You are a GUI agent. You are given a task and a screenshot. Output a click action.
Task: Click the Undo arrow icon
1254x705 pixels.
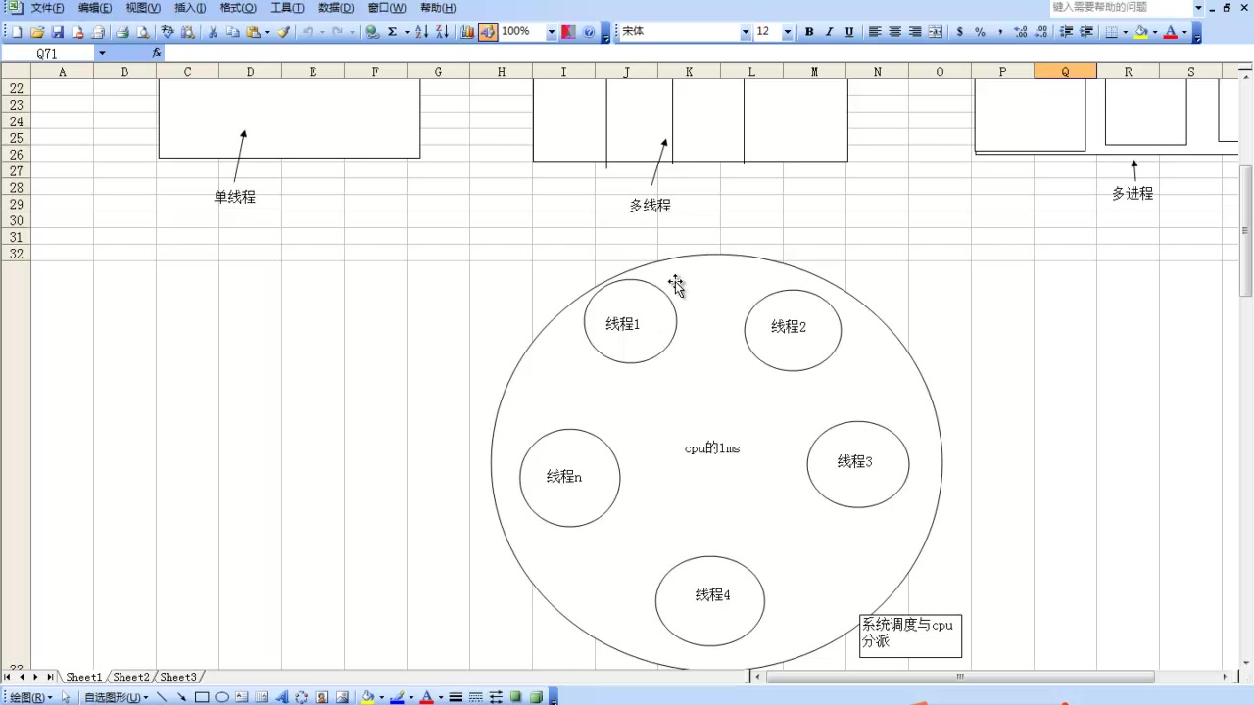(x=308, y=32)
